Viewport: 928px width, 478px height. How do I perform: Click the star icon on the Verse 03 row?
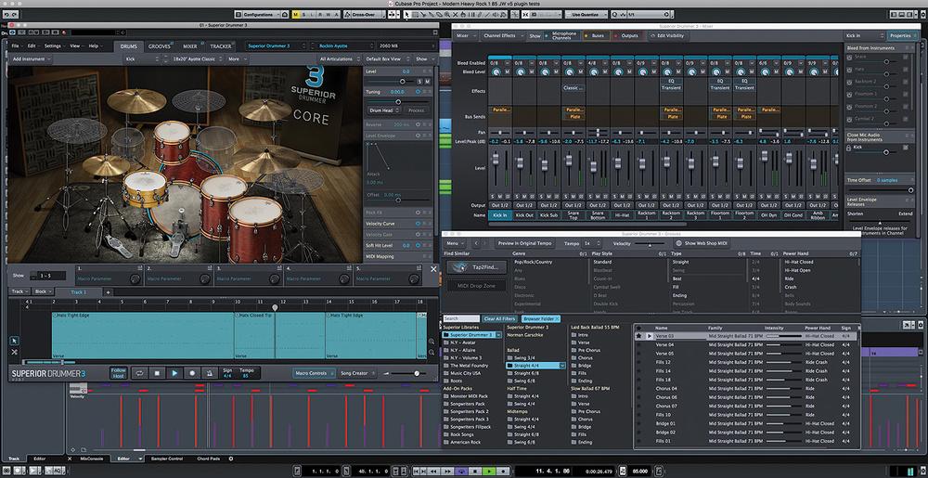639,336
